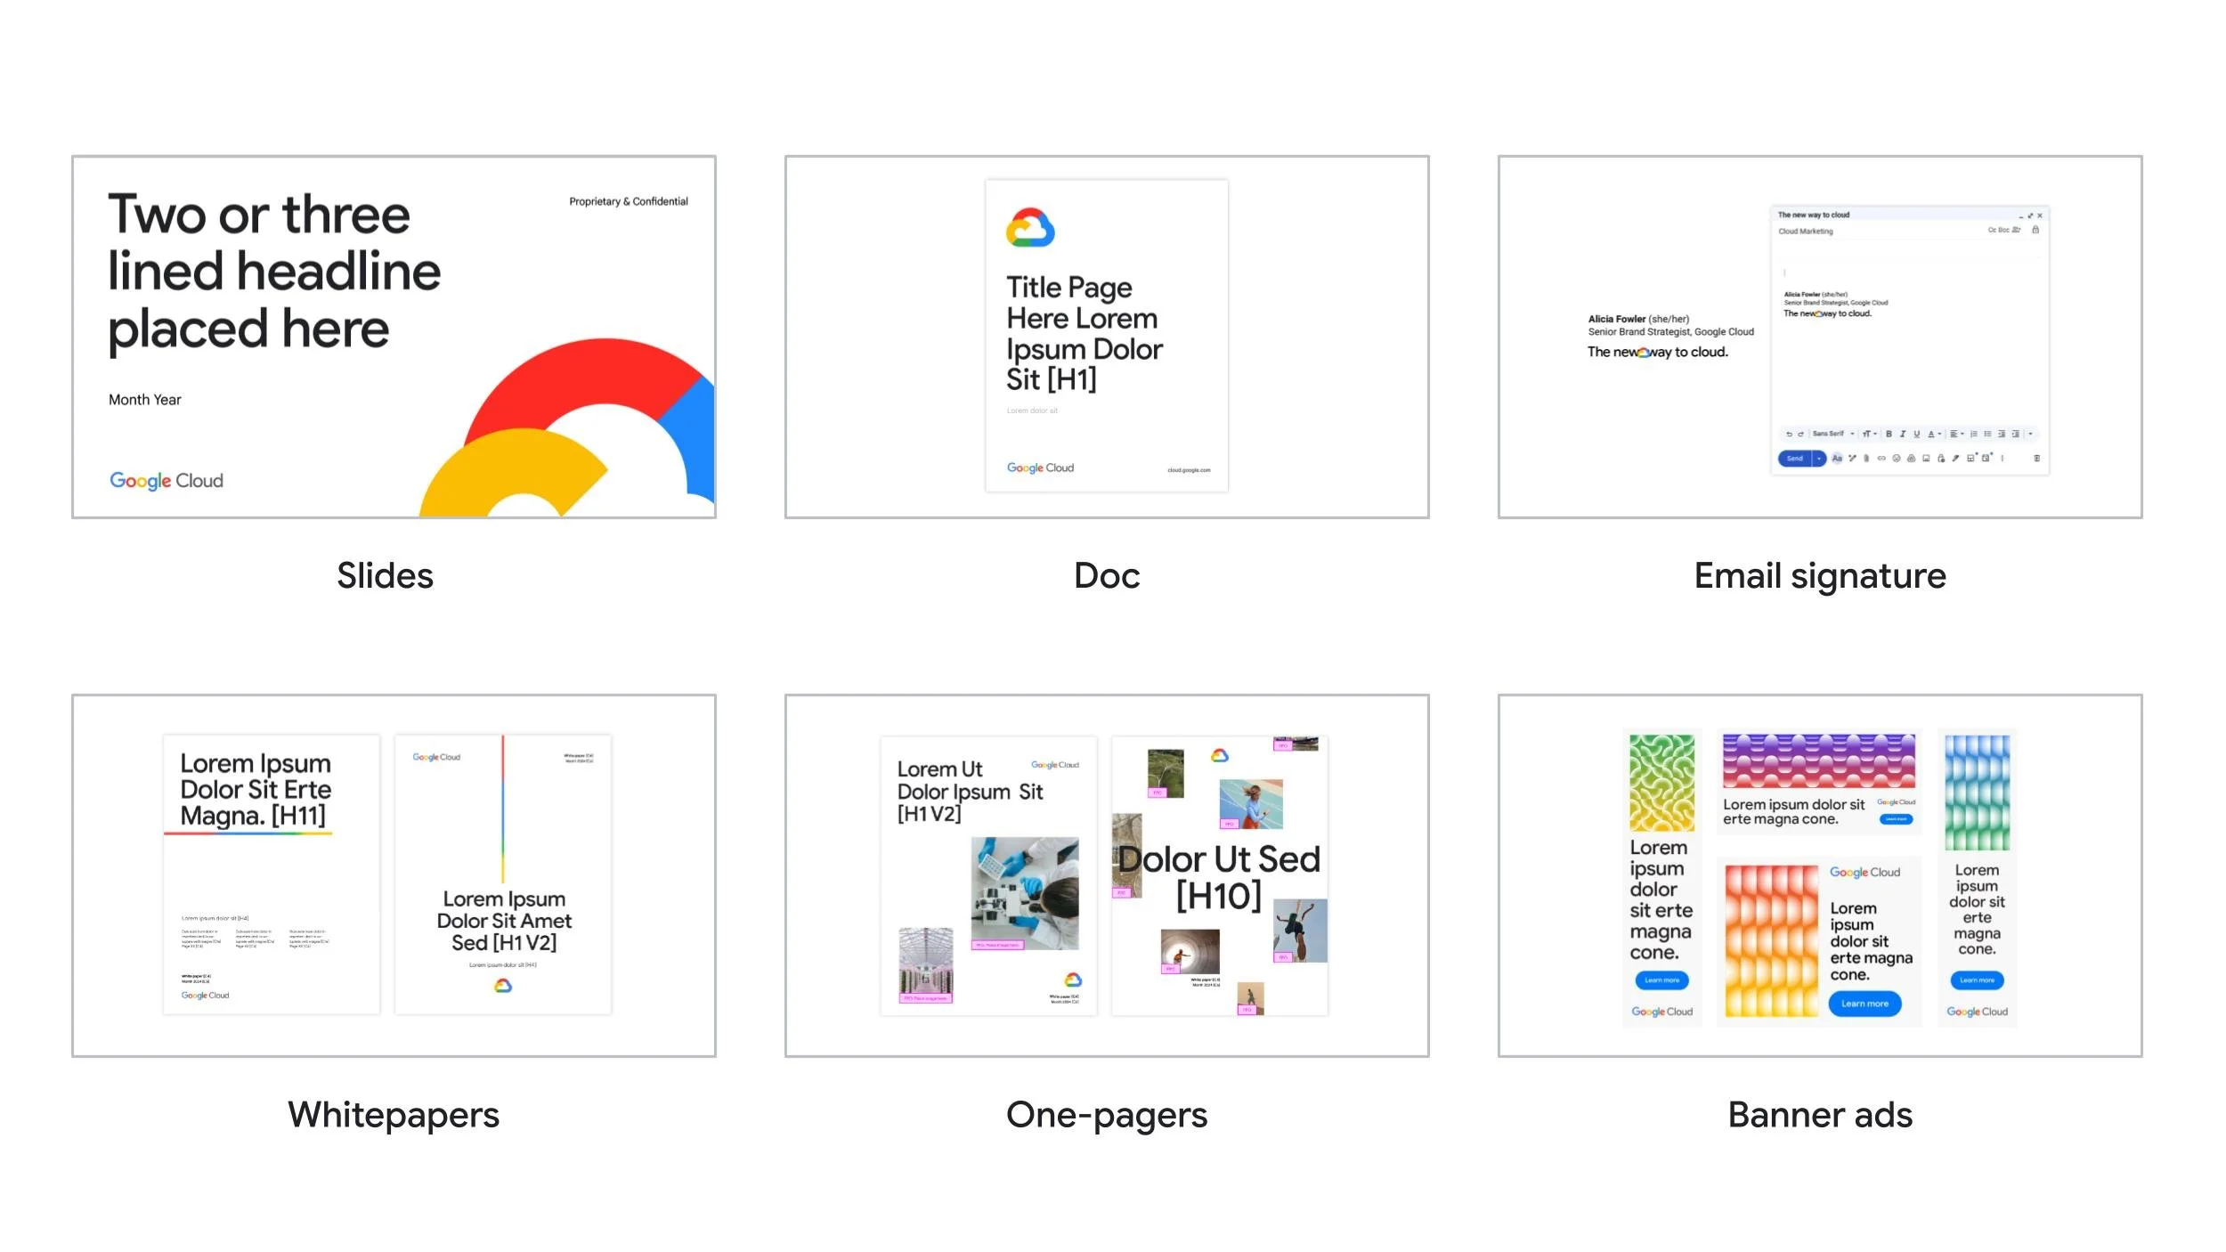Open the Slides template thumbnail
2226x1252 pixels.
394,337
